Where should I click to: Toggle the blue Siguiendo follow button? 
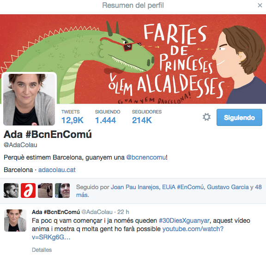click(239, 118)
